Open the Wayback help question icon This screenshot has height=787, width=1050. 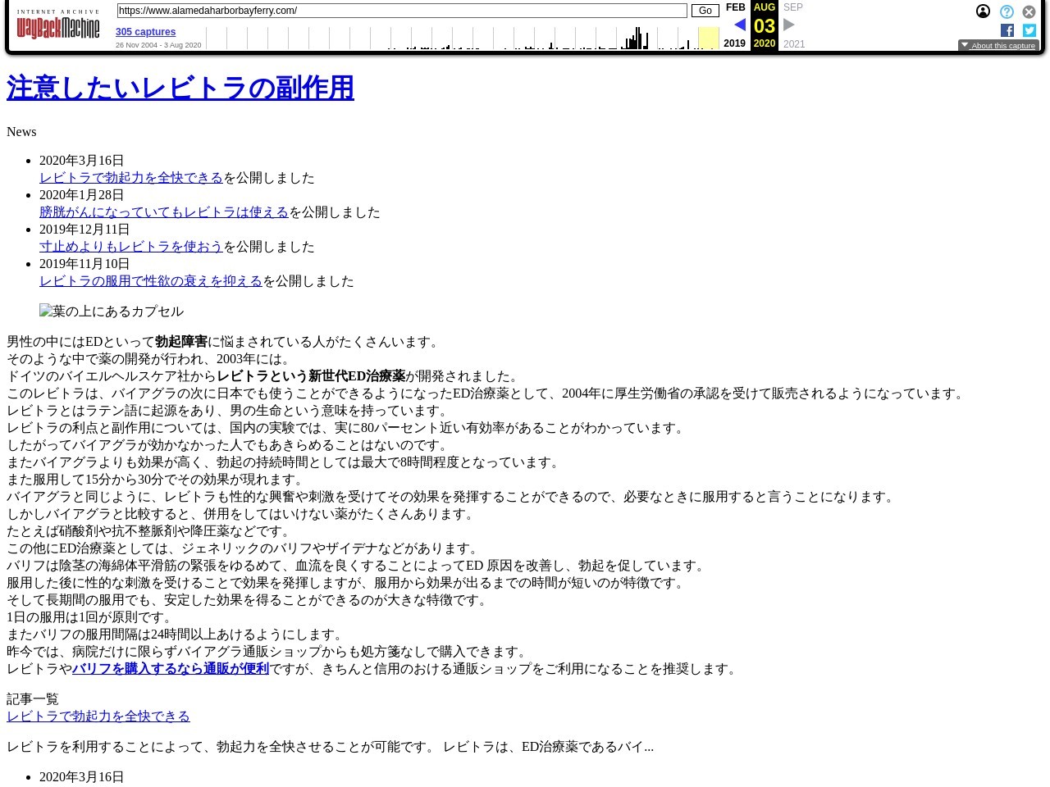(x=1007, y=11)
